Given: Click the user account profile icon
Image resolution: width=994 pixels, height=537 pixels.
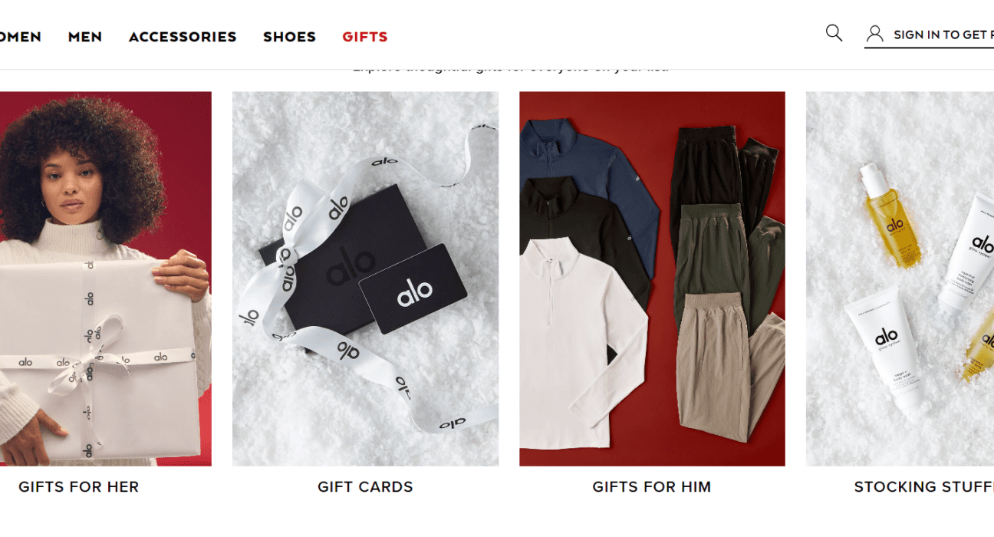Looking at the screenshot, I should click(874, 34).
